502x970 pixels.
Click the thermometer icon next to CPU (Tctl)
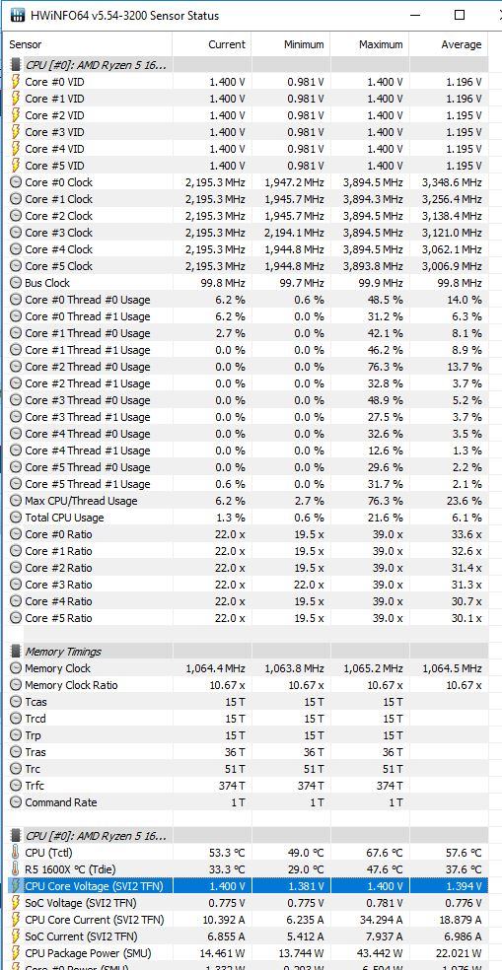[x=16, y=853]
